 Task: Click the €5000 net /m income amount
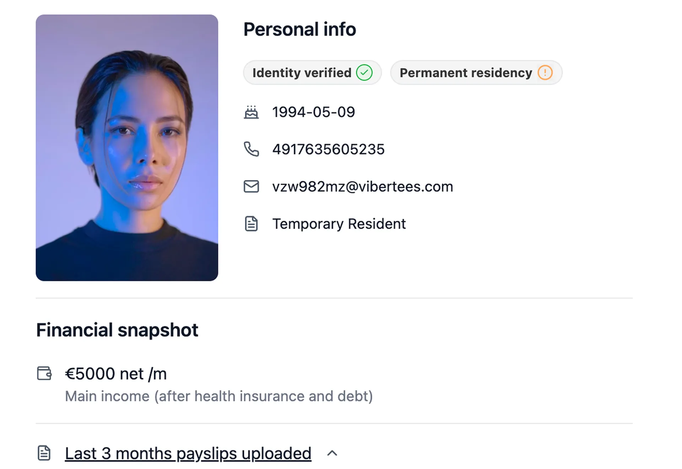(116, 374)
